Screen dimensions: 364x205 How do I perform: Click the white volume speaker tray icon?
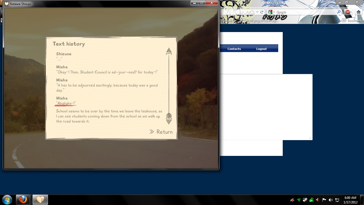click(331, 200)
